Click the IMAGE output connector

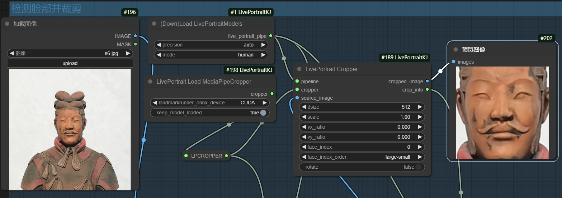135,36
